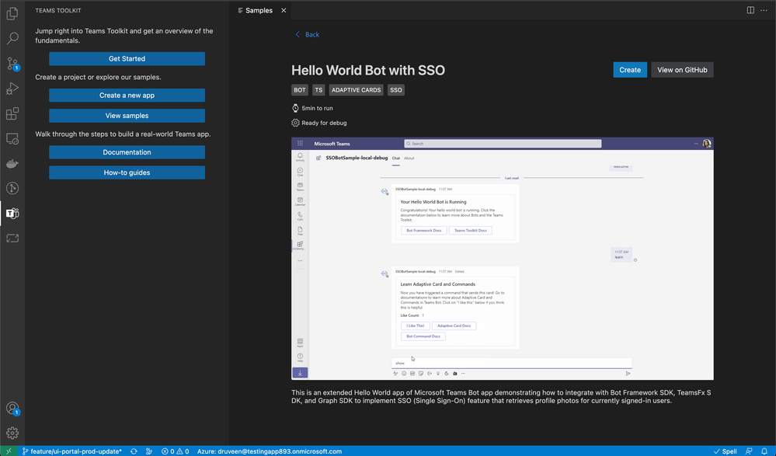Click View on GitHub button
Viewport: 776px width, 456px height.
(682, 70)
